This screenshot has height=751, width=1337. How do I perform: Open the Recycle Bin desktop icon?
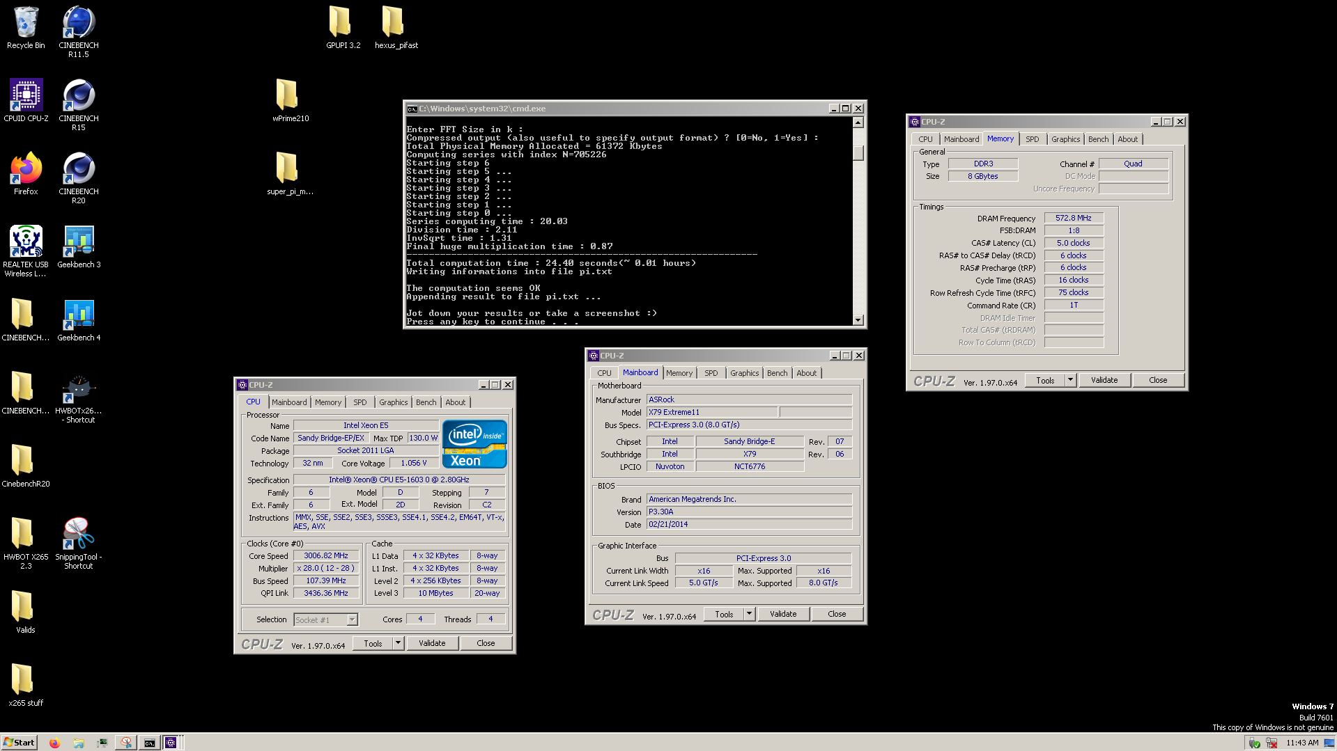tap(26, 28)
